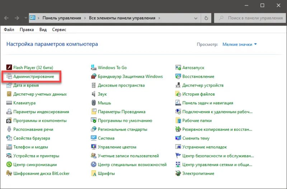
Task: Open the Центр синхронизации green icon
Action: (9, 165)
